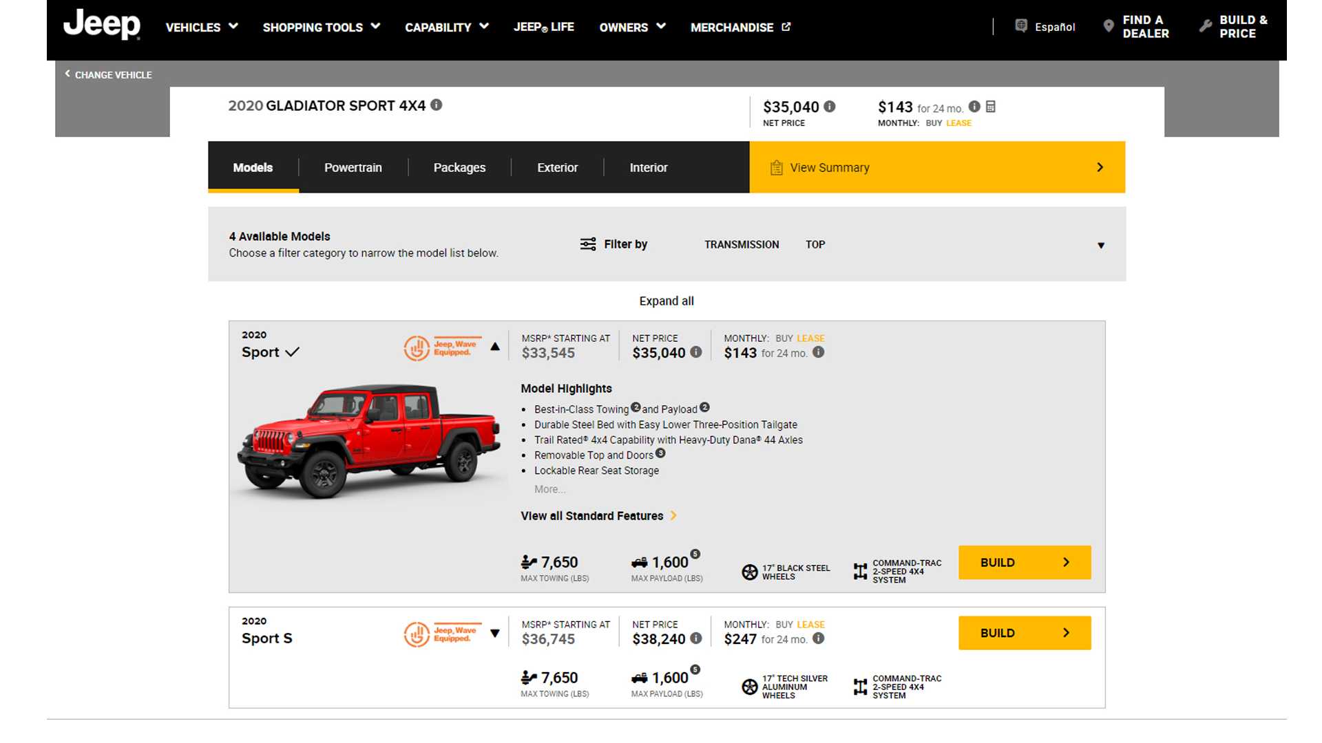The height and width of the screenshot is (743, 1322).
Task: Select the Powertrain tab
Action: click(353, 167)
